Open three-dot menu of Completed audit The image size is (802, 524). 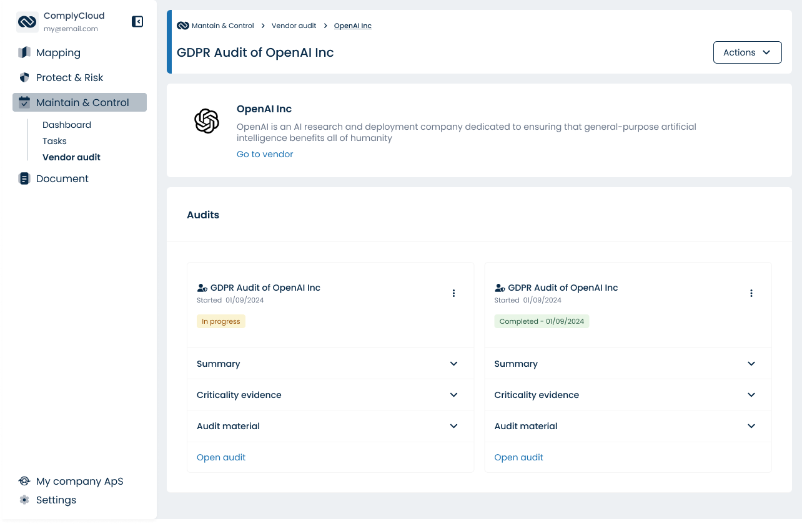point(751,293)
